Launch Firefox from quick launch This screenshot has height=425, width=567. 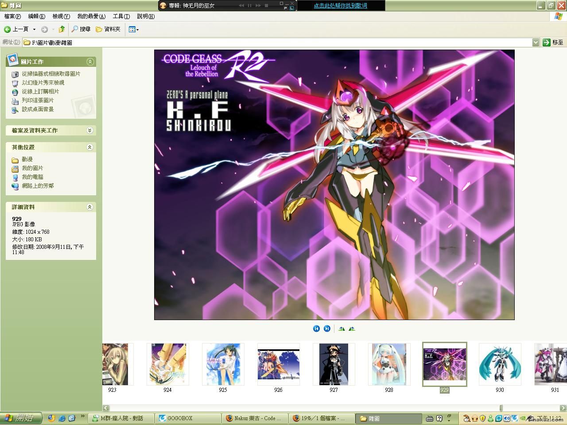[51, 418]
